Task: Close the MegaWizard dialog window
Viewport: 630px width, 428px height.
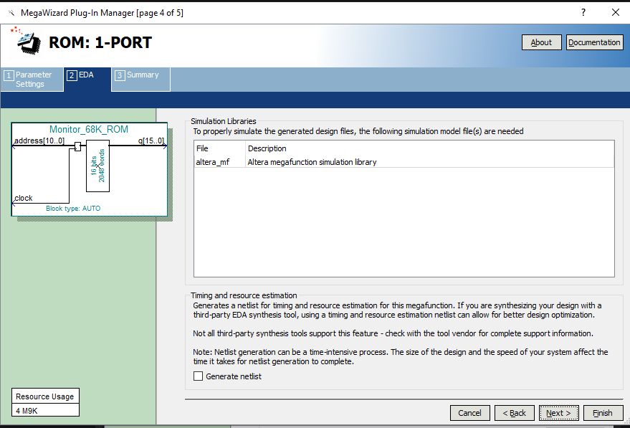Action: point(615,12)
